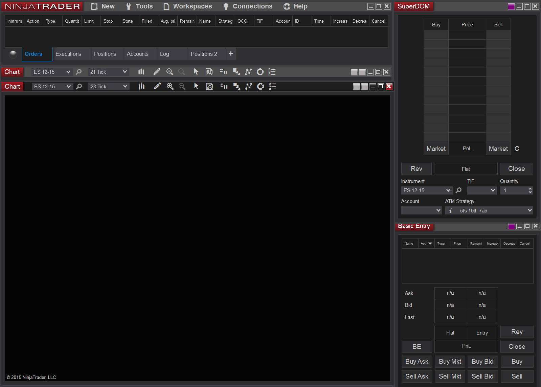Open Chart Trader on the 21 Tick chart

[224, 72]
